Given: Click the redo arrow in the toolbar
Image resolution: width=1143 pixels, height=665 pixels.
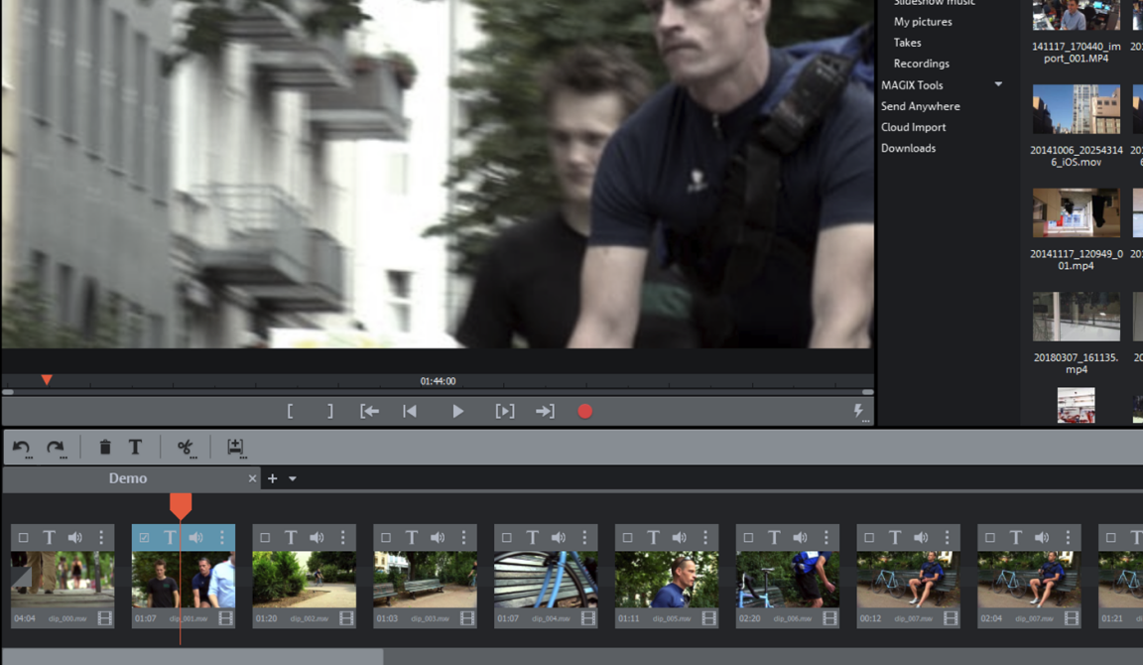Looking at the screenshot, I should pyautogui.click(x=56, y=448).
